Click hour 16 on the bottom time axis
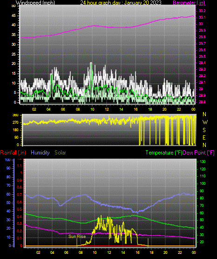 pyautogui.click(x=137, y=252)
